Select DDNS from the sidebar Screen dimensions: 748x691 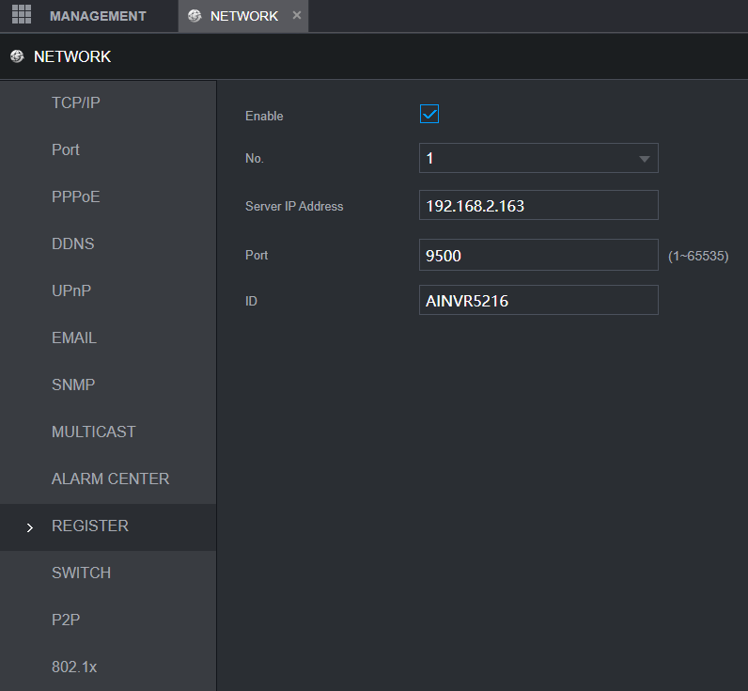pyautogui.click(x=73, y=243)
